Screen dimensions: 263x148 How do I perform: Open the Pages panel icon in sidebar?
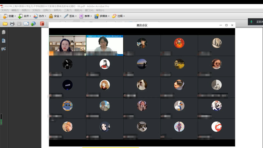pyautogui.click(x=4, y=32)
